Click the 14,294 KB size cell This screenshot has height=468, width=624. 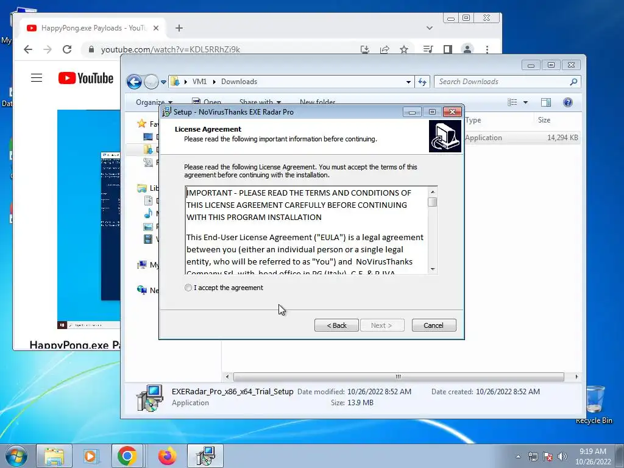[x=562, y=138]
